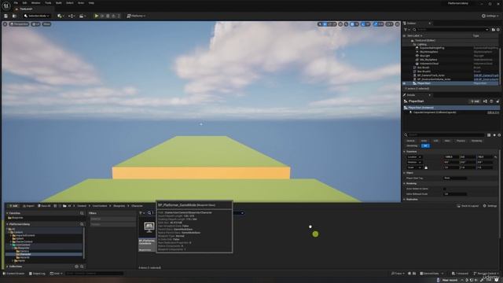The width and height of the screenshot is (503, 283).
Task: Activate the Scale gizmo tool
Action: point(333,24)
